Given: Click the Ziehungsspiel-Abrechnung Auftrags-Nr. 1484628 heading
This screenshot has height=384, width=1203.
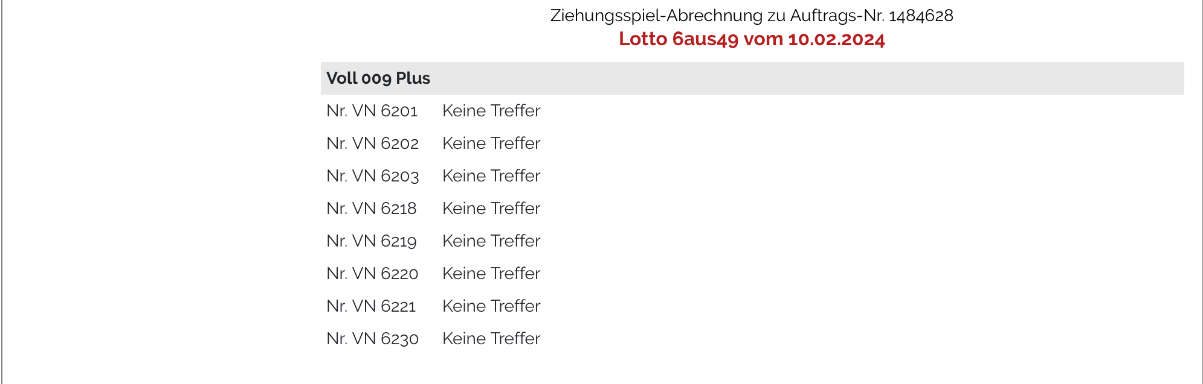Looking at the screenshot, I should click(752, 16).
